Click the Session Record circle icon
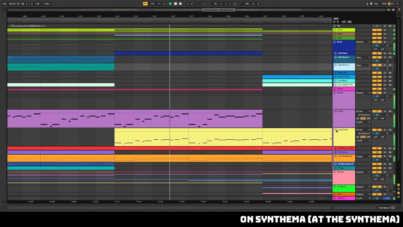This screenshot has width=403, height=227. point(204,4)
